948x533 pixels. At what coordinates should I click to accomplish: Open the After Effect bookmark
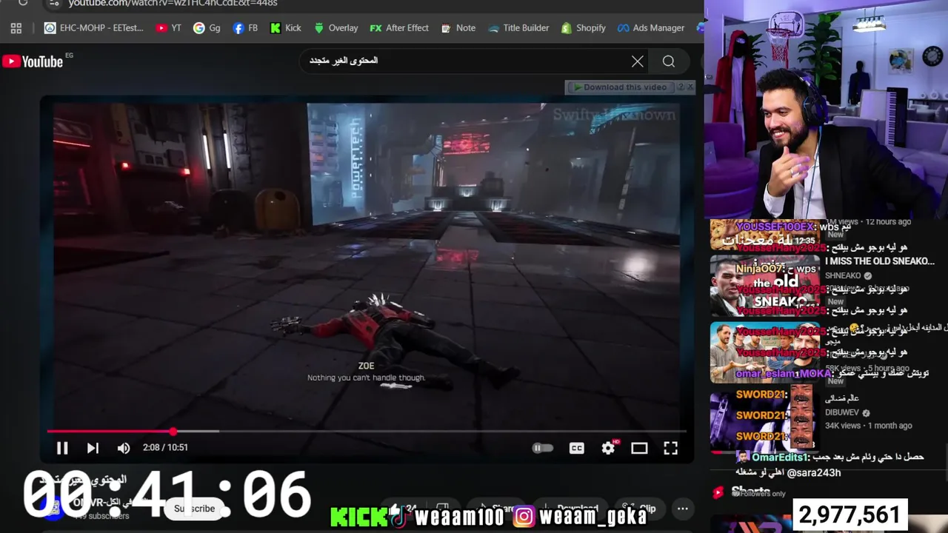point(399,28)
